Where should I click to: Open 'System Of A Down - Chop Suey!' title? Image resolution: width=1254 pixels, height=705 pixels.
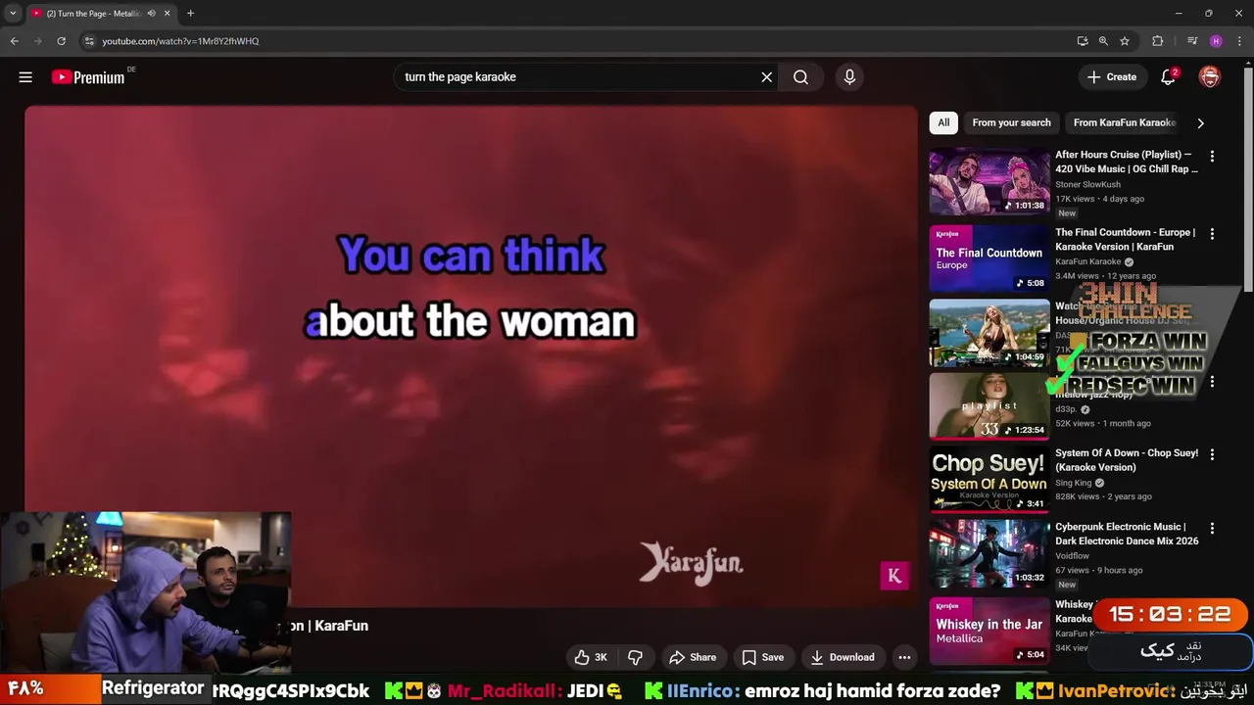coord(1127,460)
